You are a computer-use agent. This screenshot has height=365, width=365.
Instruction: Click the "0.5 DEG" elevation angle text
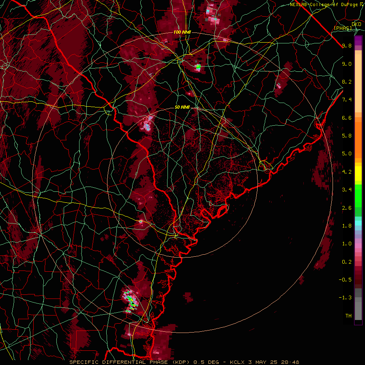coord(206,362)
